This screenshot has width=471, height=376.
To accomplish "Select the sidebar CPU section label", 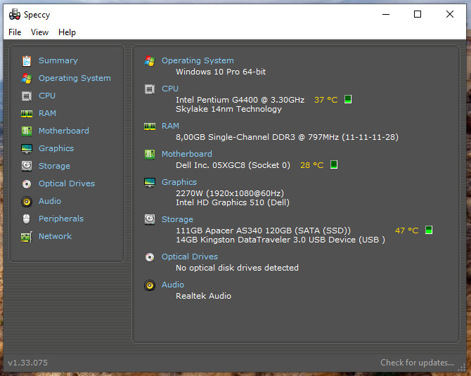I will pyautogui.click(x=47, y=96).
